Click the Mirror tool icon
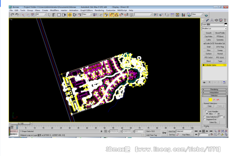The height and width of the screenshot is (156, 232). (156, 15)
